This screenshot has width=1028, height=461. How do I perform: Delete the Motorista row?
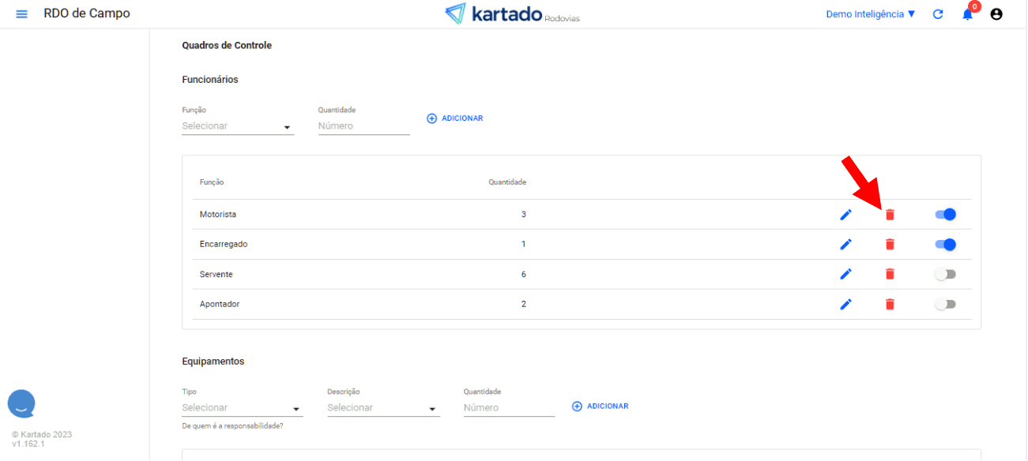[x=890, y=215]
